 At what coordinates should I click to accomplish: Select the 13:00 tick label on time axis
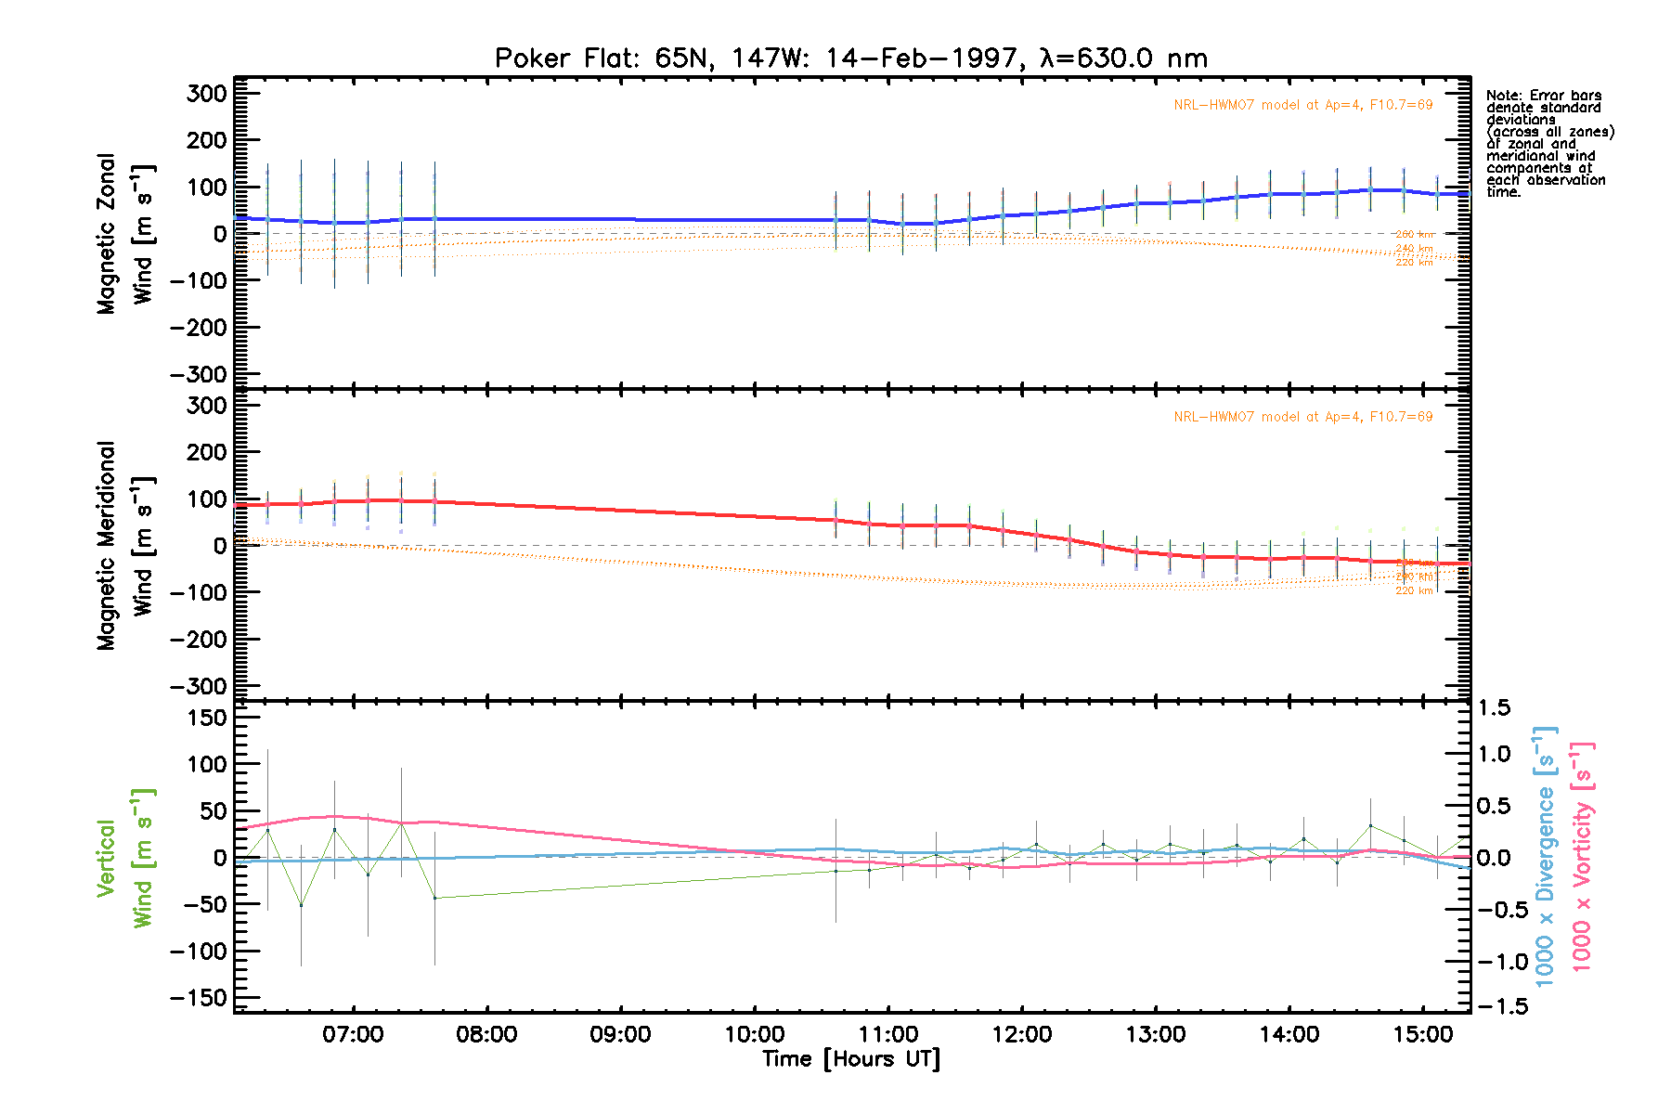[x=1155, y=1035]
